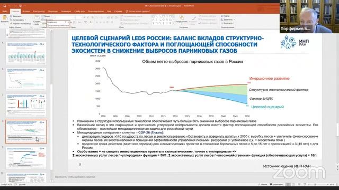
Task: Open the Animations (Анимация) ribbon tab
Action: pos(66,11)
